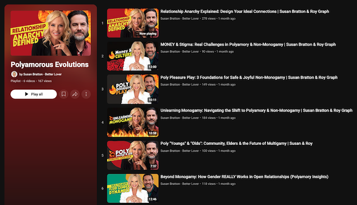
Task: Click the '149 views · 1 month ago' text
Action: (x=219, y=85)
